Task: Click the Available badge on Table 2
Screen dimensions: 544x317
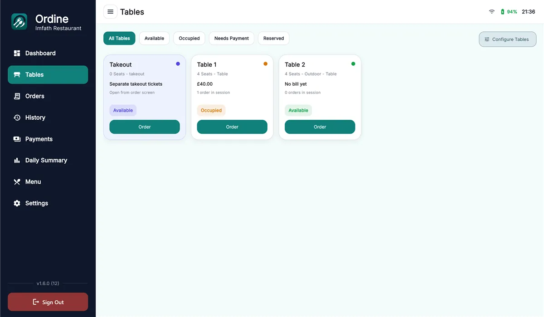Action: tap(298, 110)
